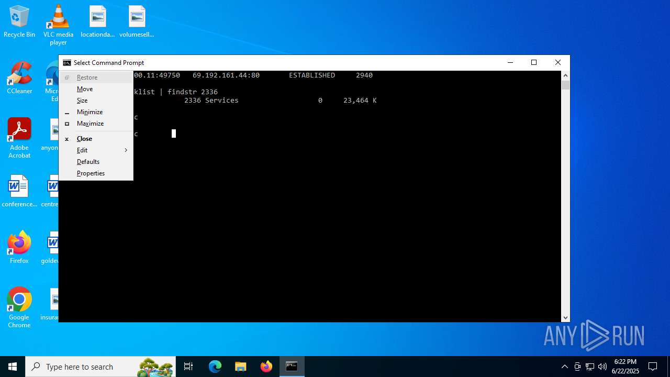Open the Windows Start menu
670x377 pixels.
pyautogui.click(x=13, y=367)
